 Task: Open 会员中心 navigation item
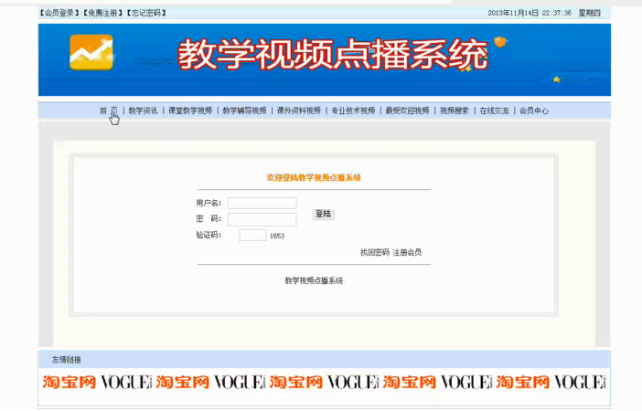(x=534, y=111)
